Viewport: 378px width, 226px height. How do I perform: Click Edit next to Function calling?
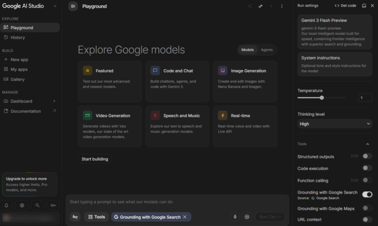coord(355,180)
